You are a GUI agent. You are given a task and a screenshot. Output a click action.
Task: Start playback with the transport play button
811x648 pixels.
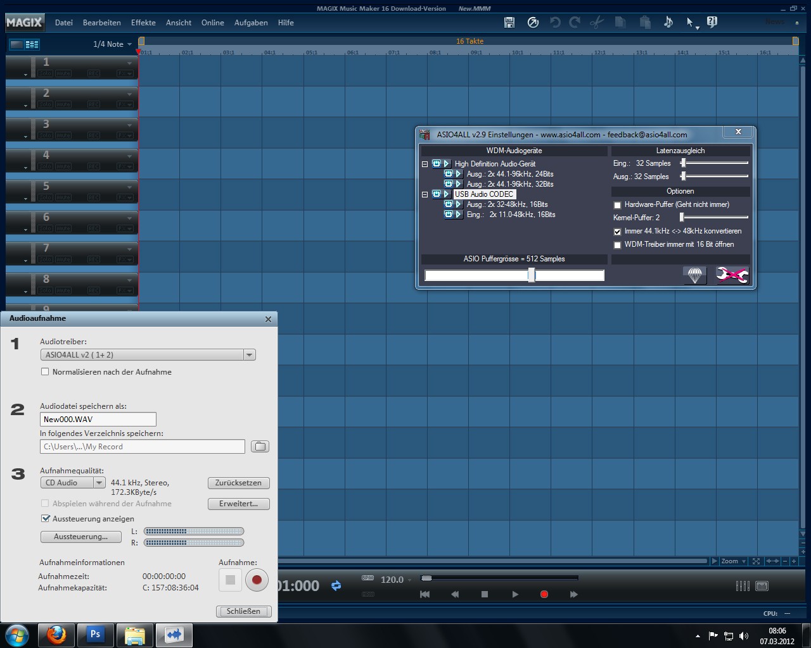pyautogui.click(x=515, y=594)
